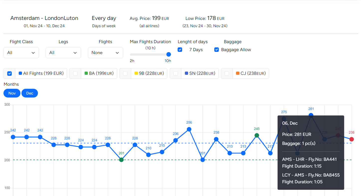Toggle the All Flights checkbox

point(9,74)
